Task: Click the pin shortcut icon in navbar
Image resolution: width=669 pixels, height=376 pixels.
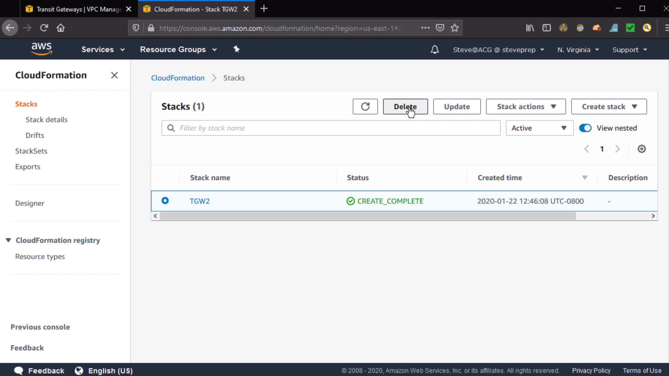Action: pyautogui.click(x=237, y=49)
